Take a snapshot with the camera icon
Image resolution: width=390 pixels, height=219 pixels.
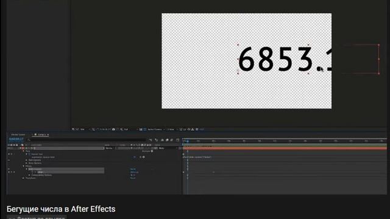point(113,130)
